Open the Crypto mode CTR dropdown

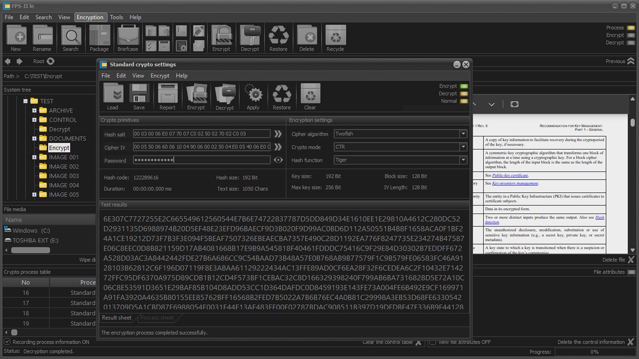463,147
